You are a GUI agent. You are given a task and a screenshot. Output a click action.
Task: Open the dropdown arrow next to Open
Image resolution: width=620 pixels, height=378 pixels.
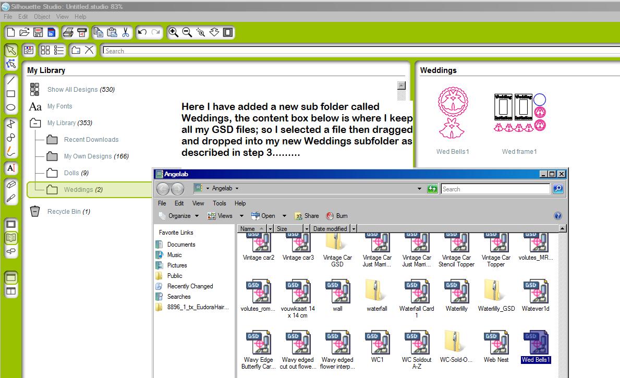pos(284,216)
